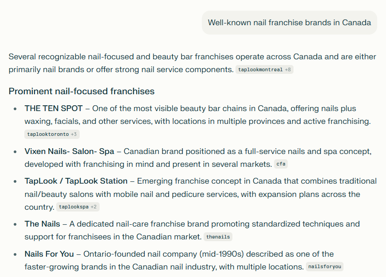Open the taplooktoronto citation chip

[48, 134]
